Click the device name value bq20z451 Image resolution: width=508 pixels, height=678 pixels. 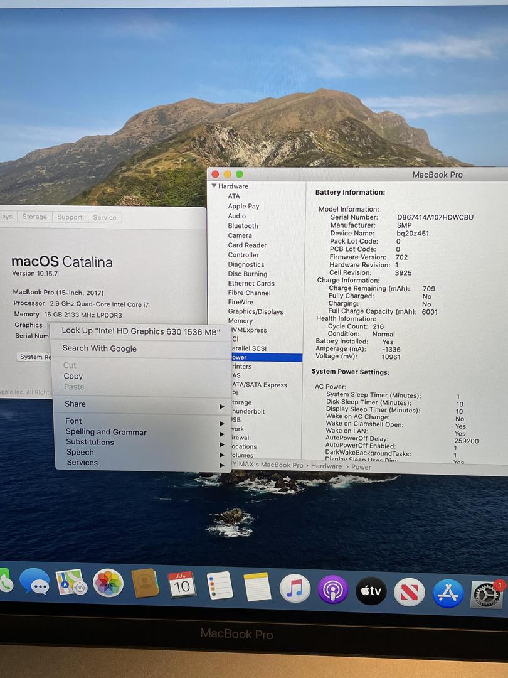coord(413,233)
